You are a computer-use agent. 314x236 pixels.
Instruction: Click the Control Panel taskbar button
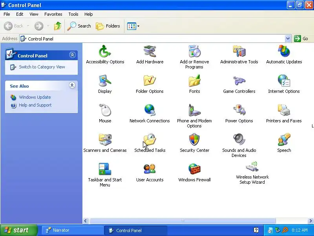click(x=135, y=230)
